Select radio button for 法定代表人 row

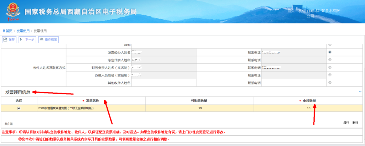[330, 59]
